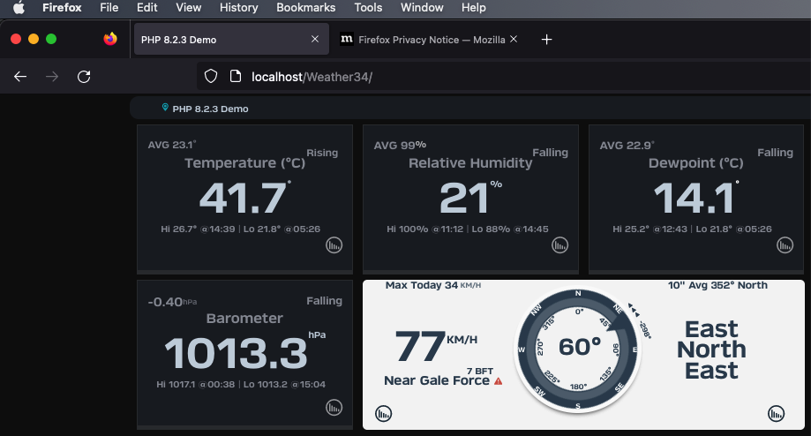Open the Relative Humidity chart icon
Viewport: 811px width, 436px height.
click(x=559, y=245)
